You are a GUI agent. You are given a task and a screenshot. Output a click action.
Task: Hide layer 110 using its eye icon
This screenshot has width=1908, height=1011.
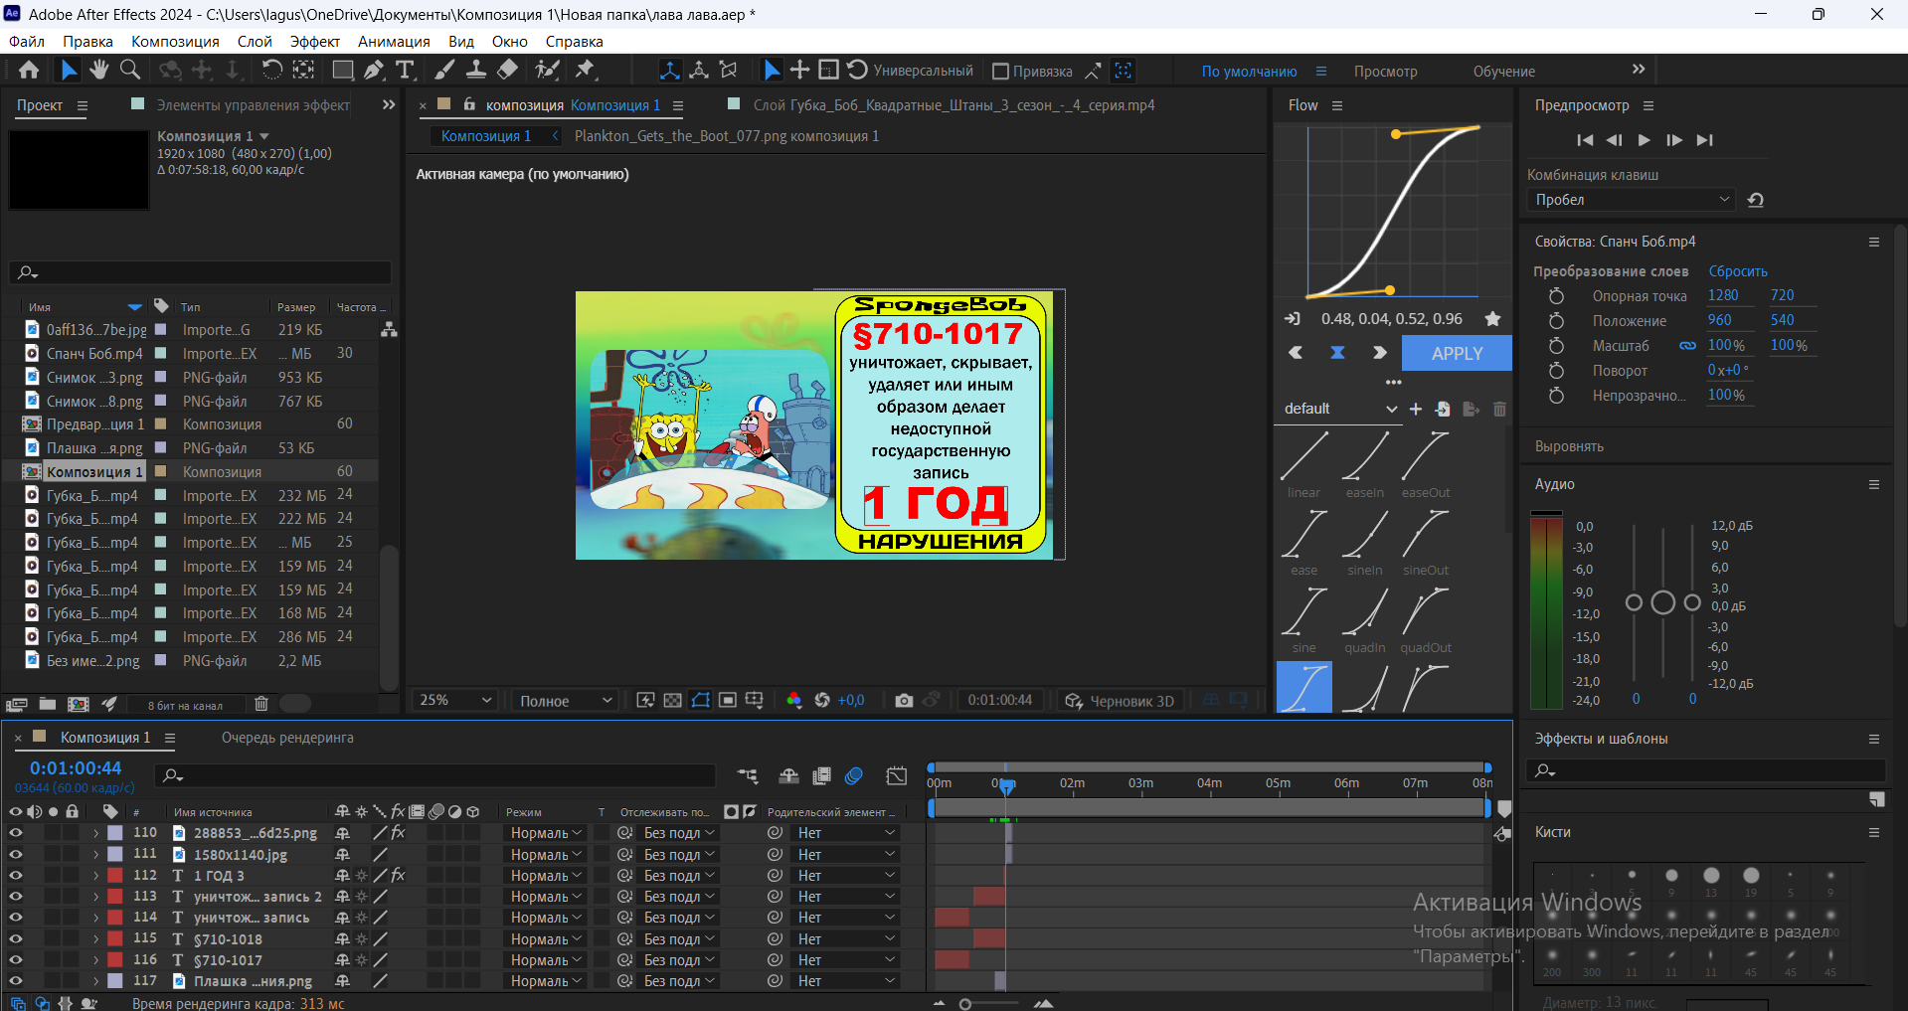[16, 833]
